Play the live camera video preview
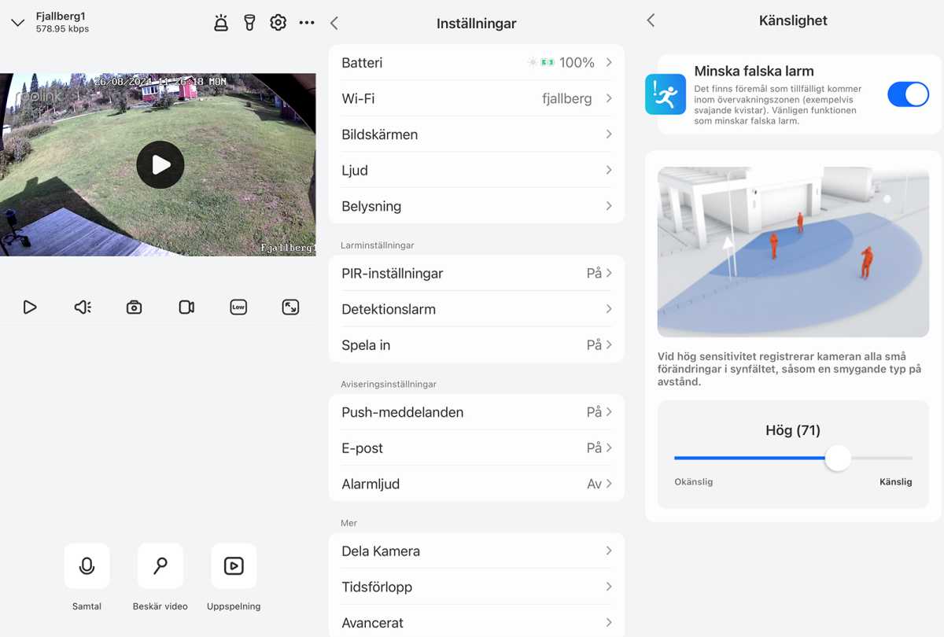944x637 pixels. pyautogui.click(x=160, y=164)
